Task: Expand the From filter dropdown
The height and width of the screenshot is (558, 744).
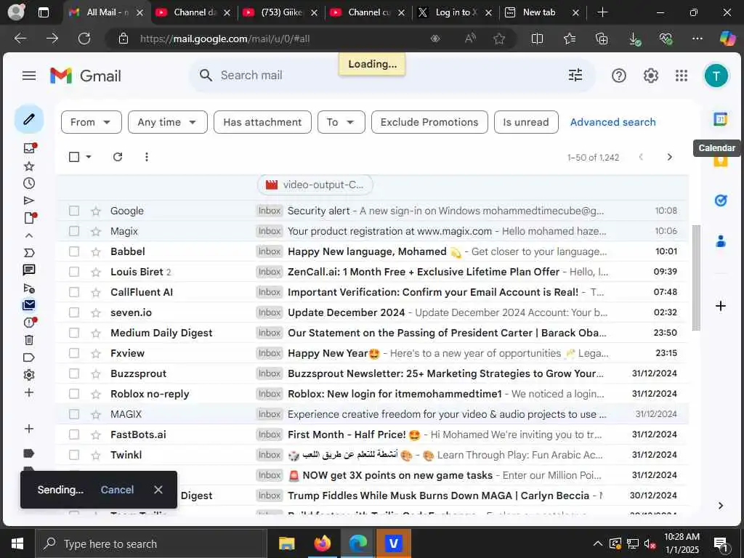Action: (91, 122)
